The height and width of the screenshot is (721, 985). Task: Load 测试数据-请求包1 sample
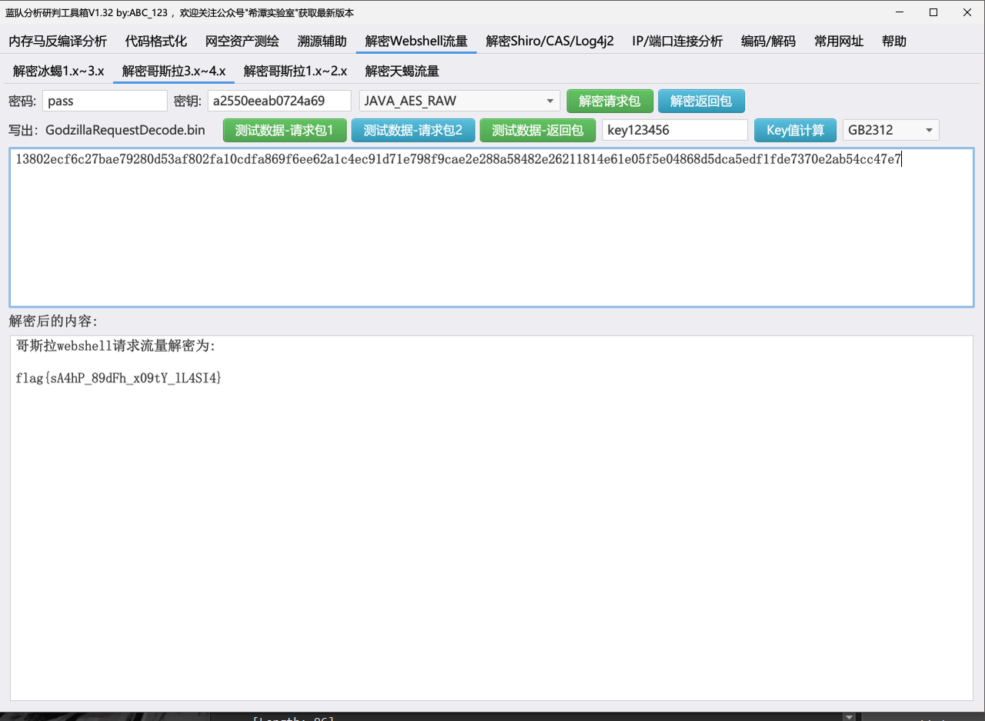point(285,130)
